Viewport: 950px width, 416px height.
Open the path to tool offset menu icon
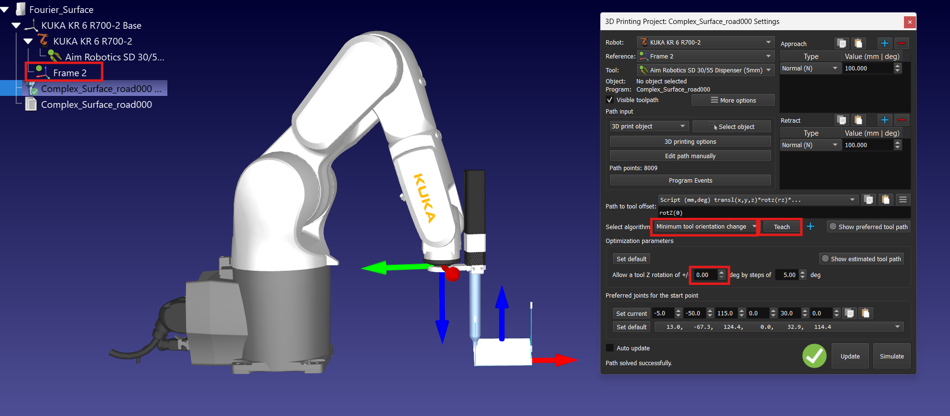903,199
